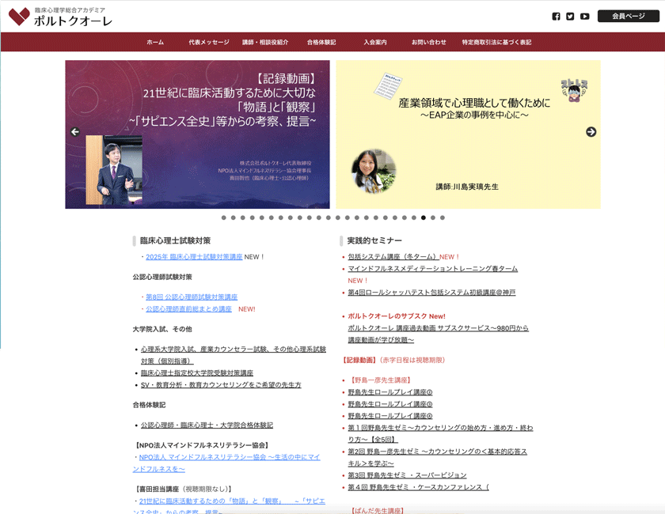Open 野島先生ロールプレイ講座① link
Image resolution: width=665 pixels, height=514 pixels.
(390, 392)
